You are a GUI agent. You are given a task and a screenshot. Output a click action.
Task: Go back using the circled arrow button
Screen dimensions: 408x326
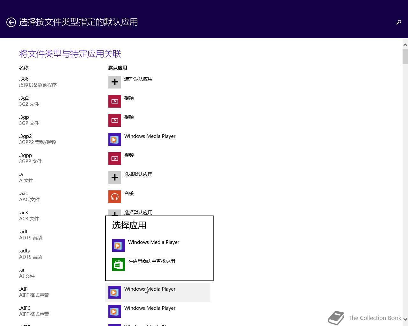[x=11, y=22]
